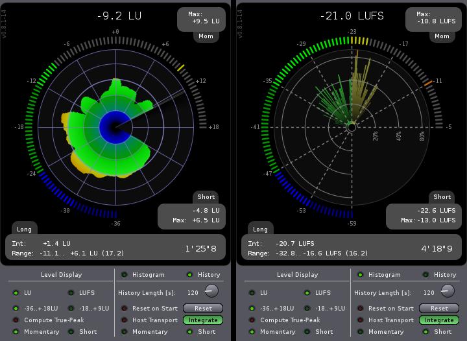This screenshot has height=341, width=467.
Task: Toggle Level Display Short in left meter
Action: 71,331
